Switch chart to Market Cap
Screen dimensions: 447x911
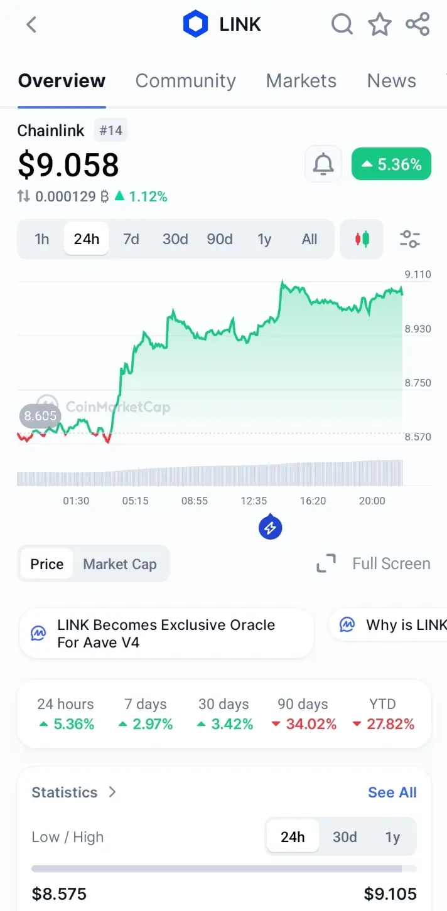pyautogui.click(x=120, y=564)
